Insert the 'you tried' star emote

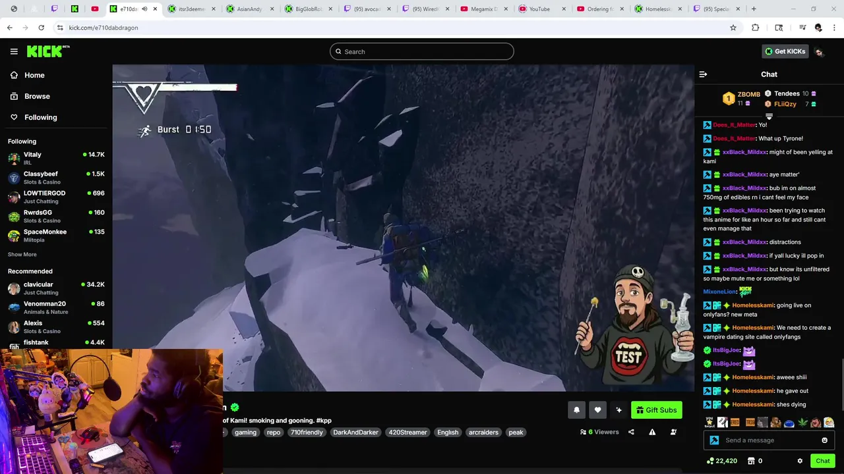(x=709, y=423)
